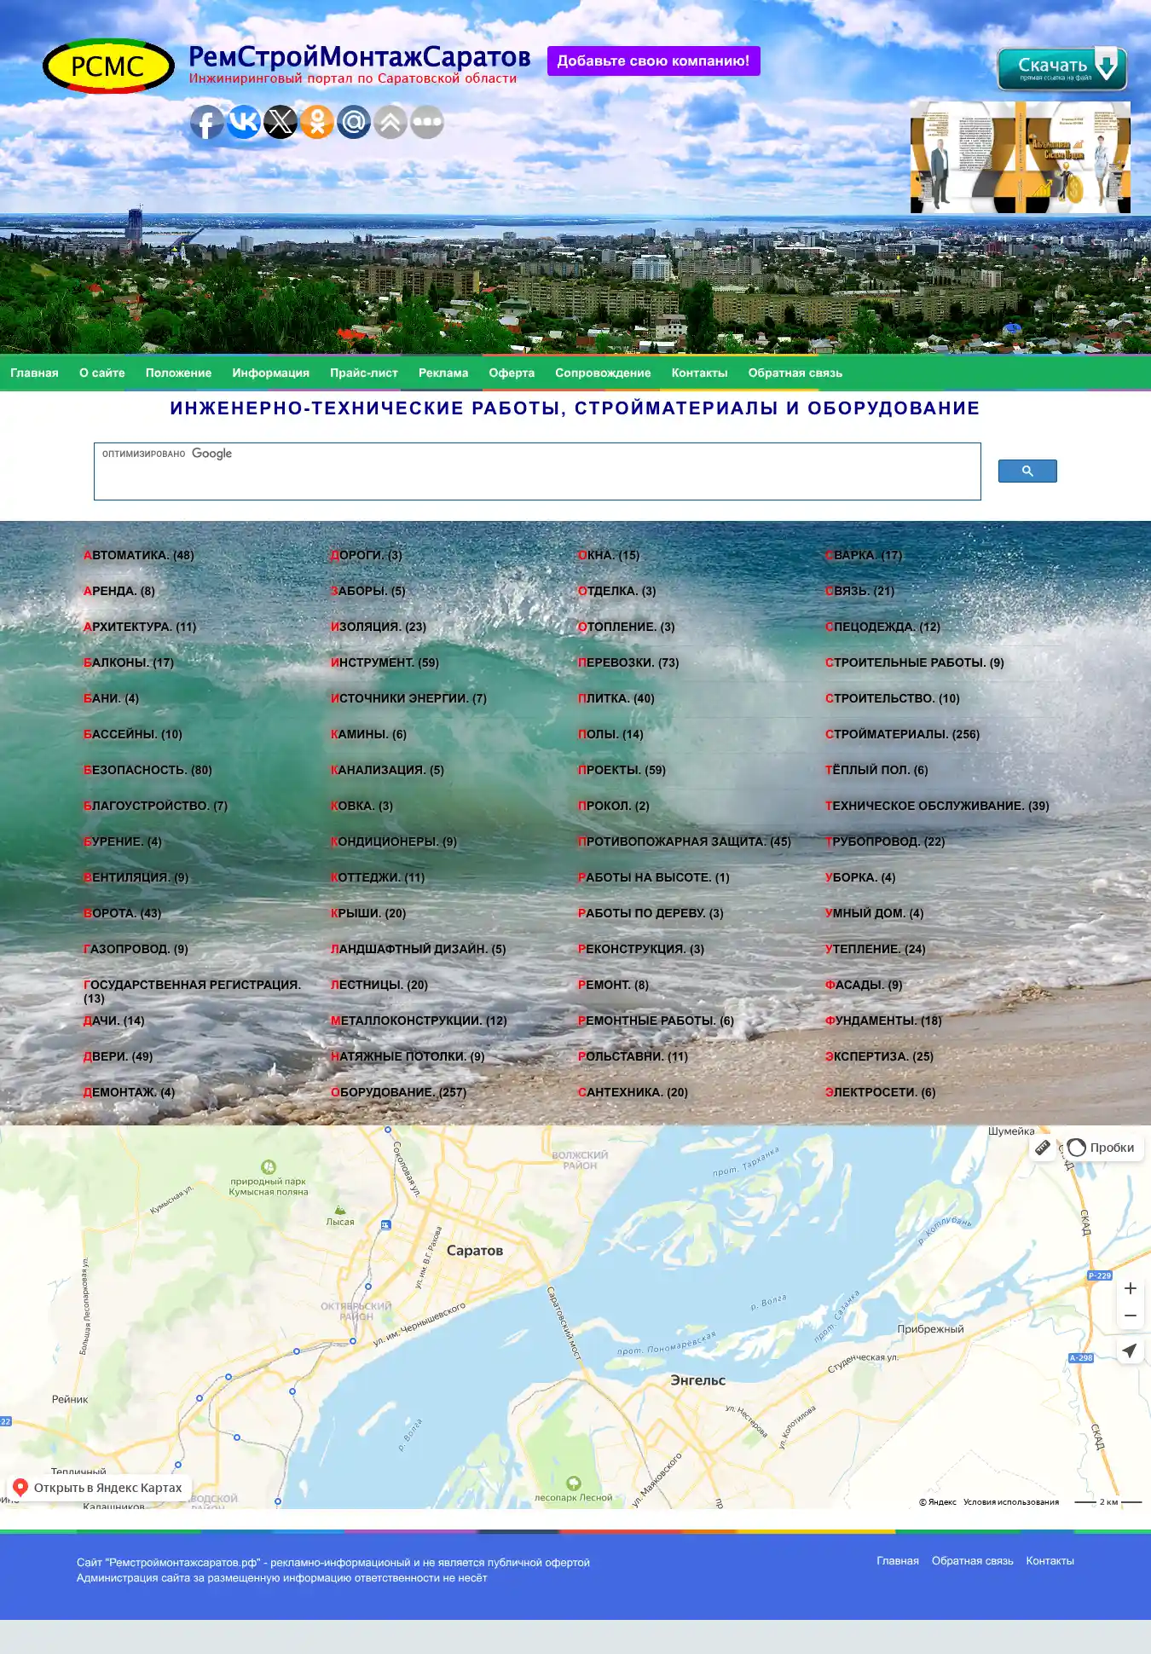The height and width of the screenshot is (1654, 1151).
Task: Share page via Facebook icon
Action: point(207,123)
